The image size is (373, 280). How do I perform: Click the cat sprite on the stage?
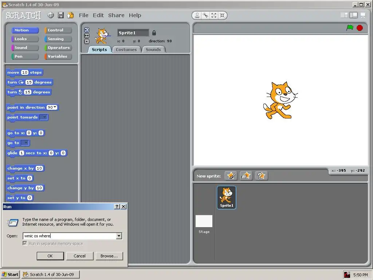tap(280, 100)
